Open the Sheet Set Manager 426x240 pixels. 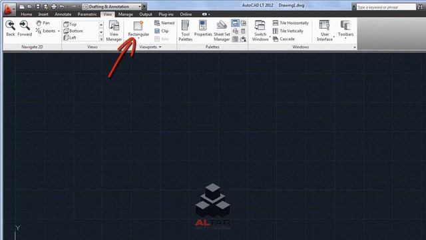[222, 31]
